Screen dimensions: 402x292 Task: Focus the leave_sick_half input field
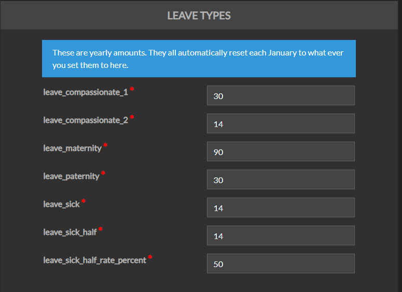pyautogui.click(x=281, y=236)
